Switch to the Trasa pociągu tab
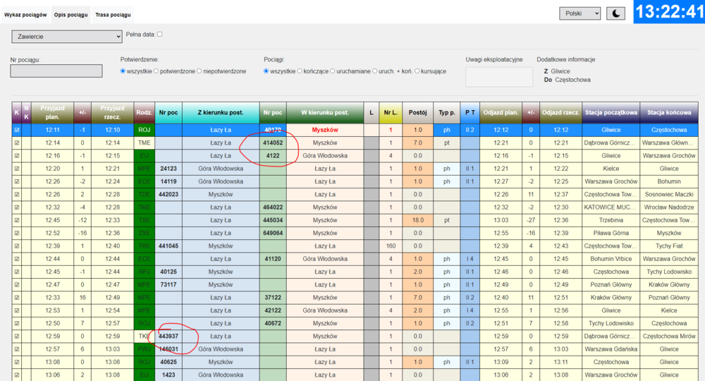The width and height of the screenshot is (705, 381). 112,15
